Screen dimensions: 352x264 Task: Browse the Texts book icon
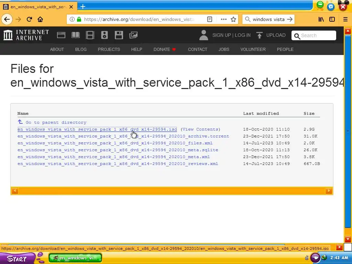[x=75, y=35]
